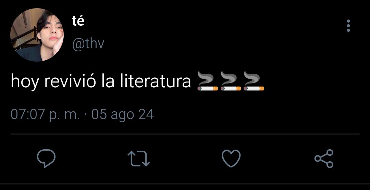
Task: Click the word literatura in the tweet
Action: click(x=155, y=81)
